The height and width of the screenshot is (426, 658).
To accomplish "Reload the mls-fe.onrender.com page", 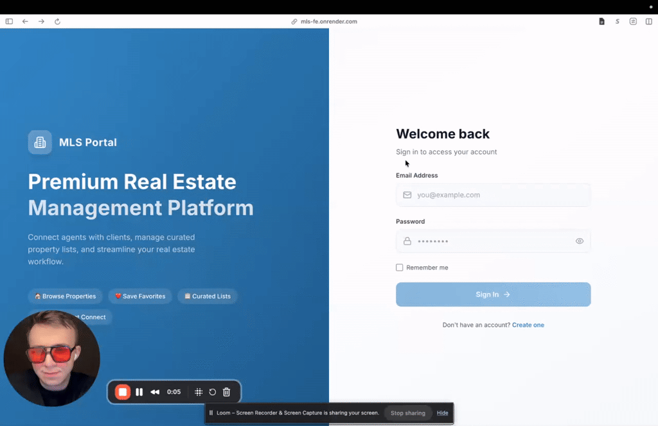I will point(57,21).
